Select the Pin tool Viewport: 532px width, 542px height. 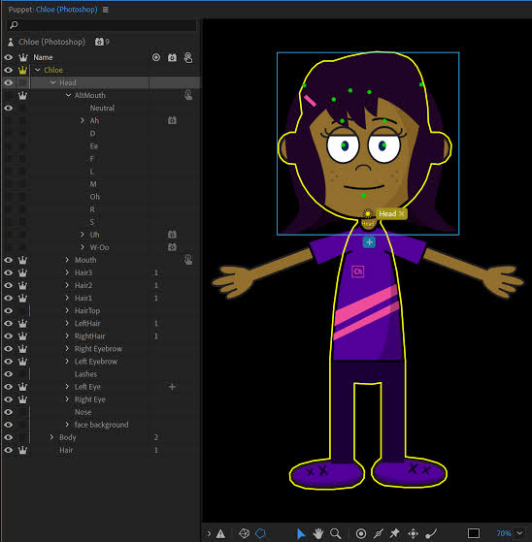[x=395, y=533]
